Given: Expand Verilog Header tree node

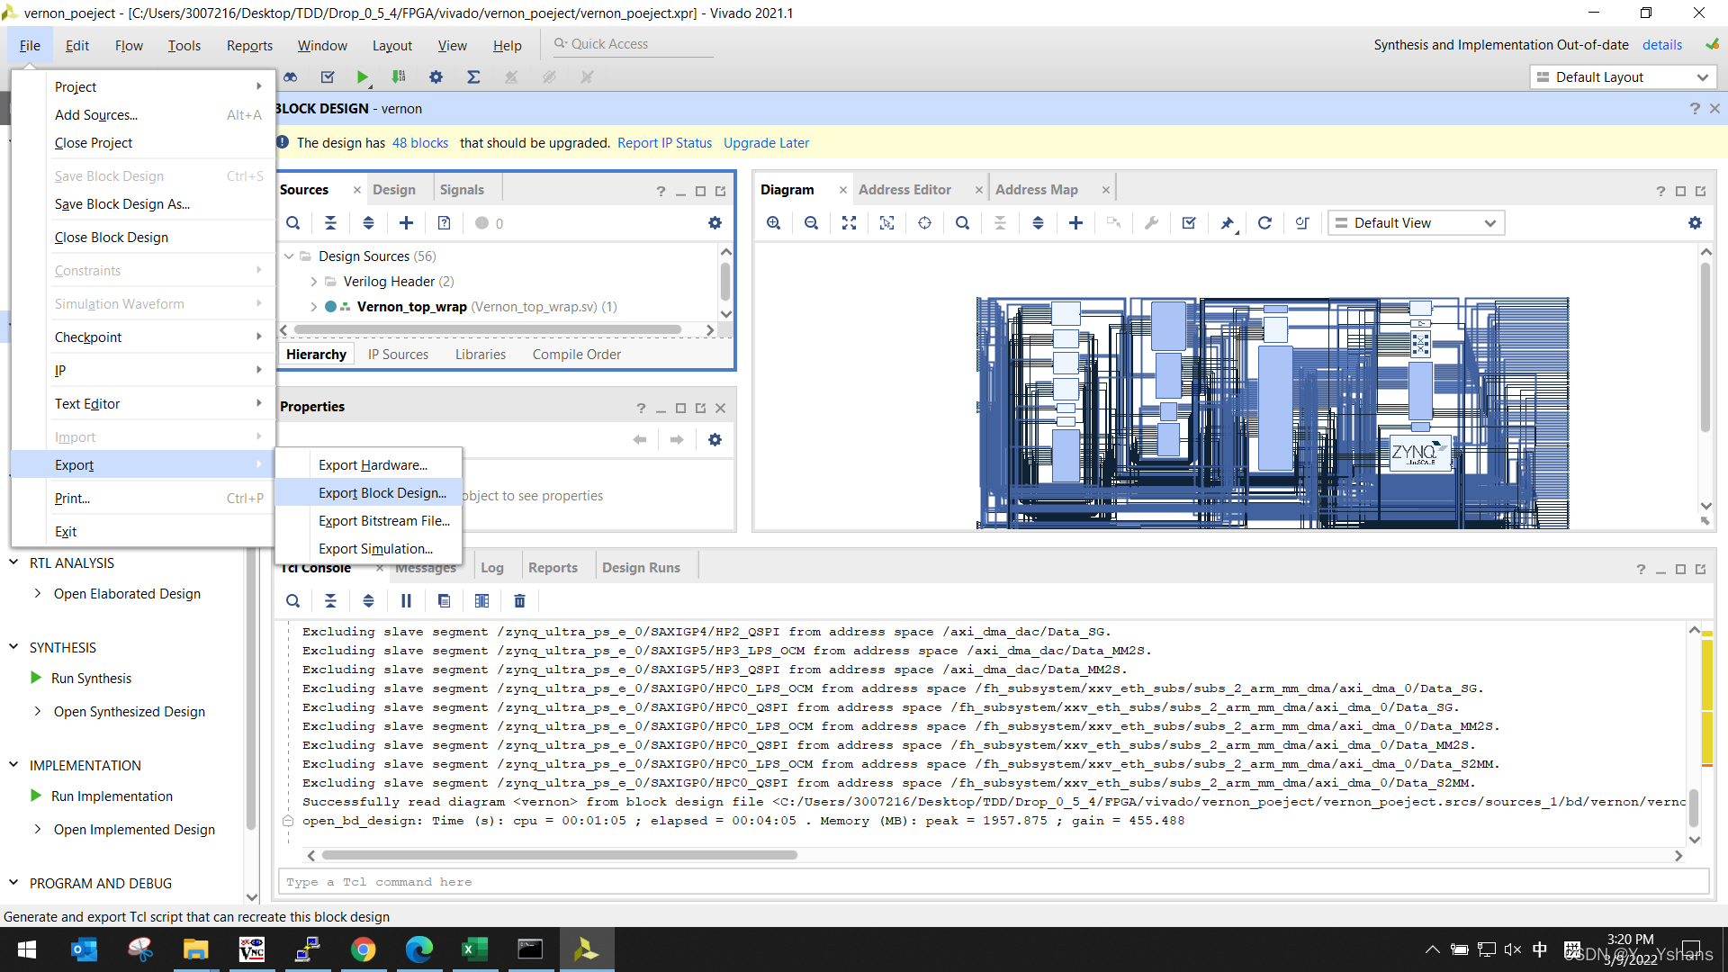Looking at the screenshot, I should pyautogui.click(x=313, y=282).
